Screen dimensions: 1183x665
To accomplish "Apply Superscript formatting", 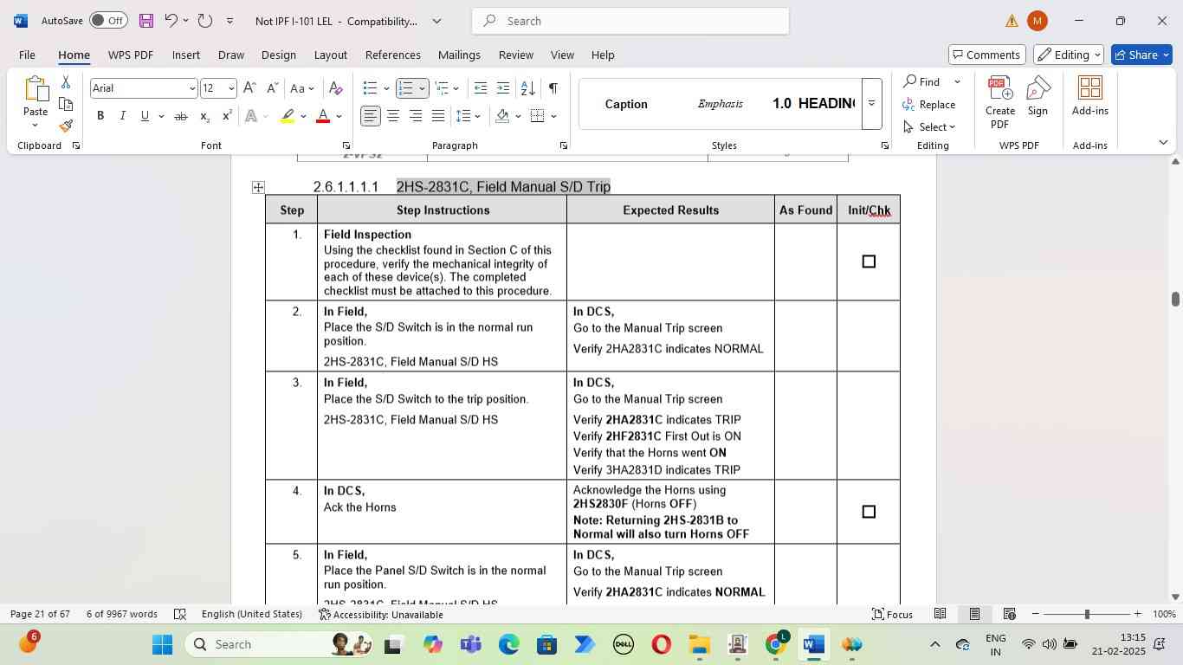I will point(227,116).
